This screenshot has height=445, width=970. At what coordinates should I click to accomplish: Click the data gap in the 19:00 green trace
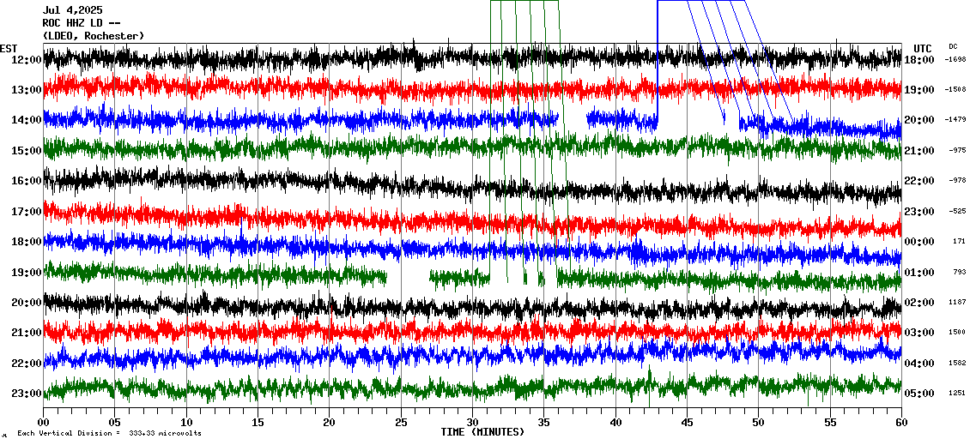pos(408,276)
